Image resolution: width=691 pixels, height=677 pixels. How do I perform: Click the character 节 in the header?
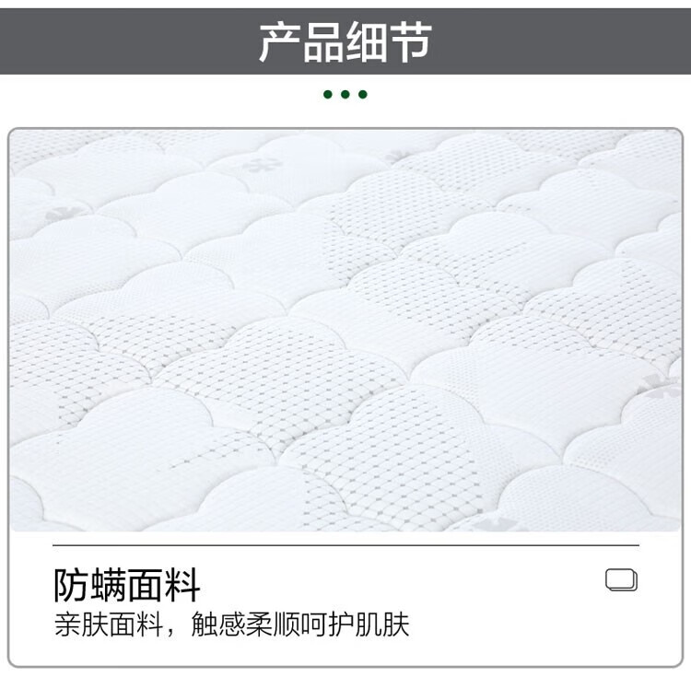pos(411,42)
